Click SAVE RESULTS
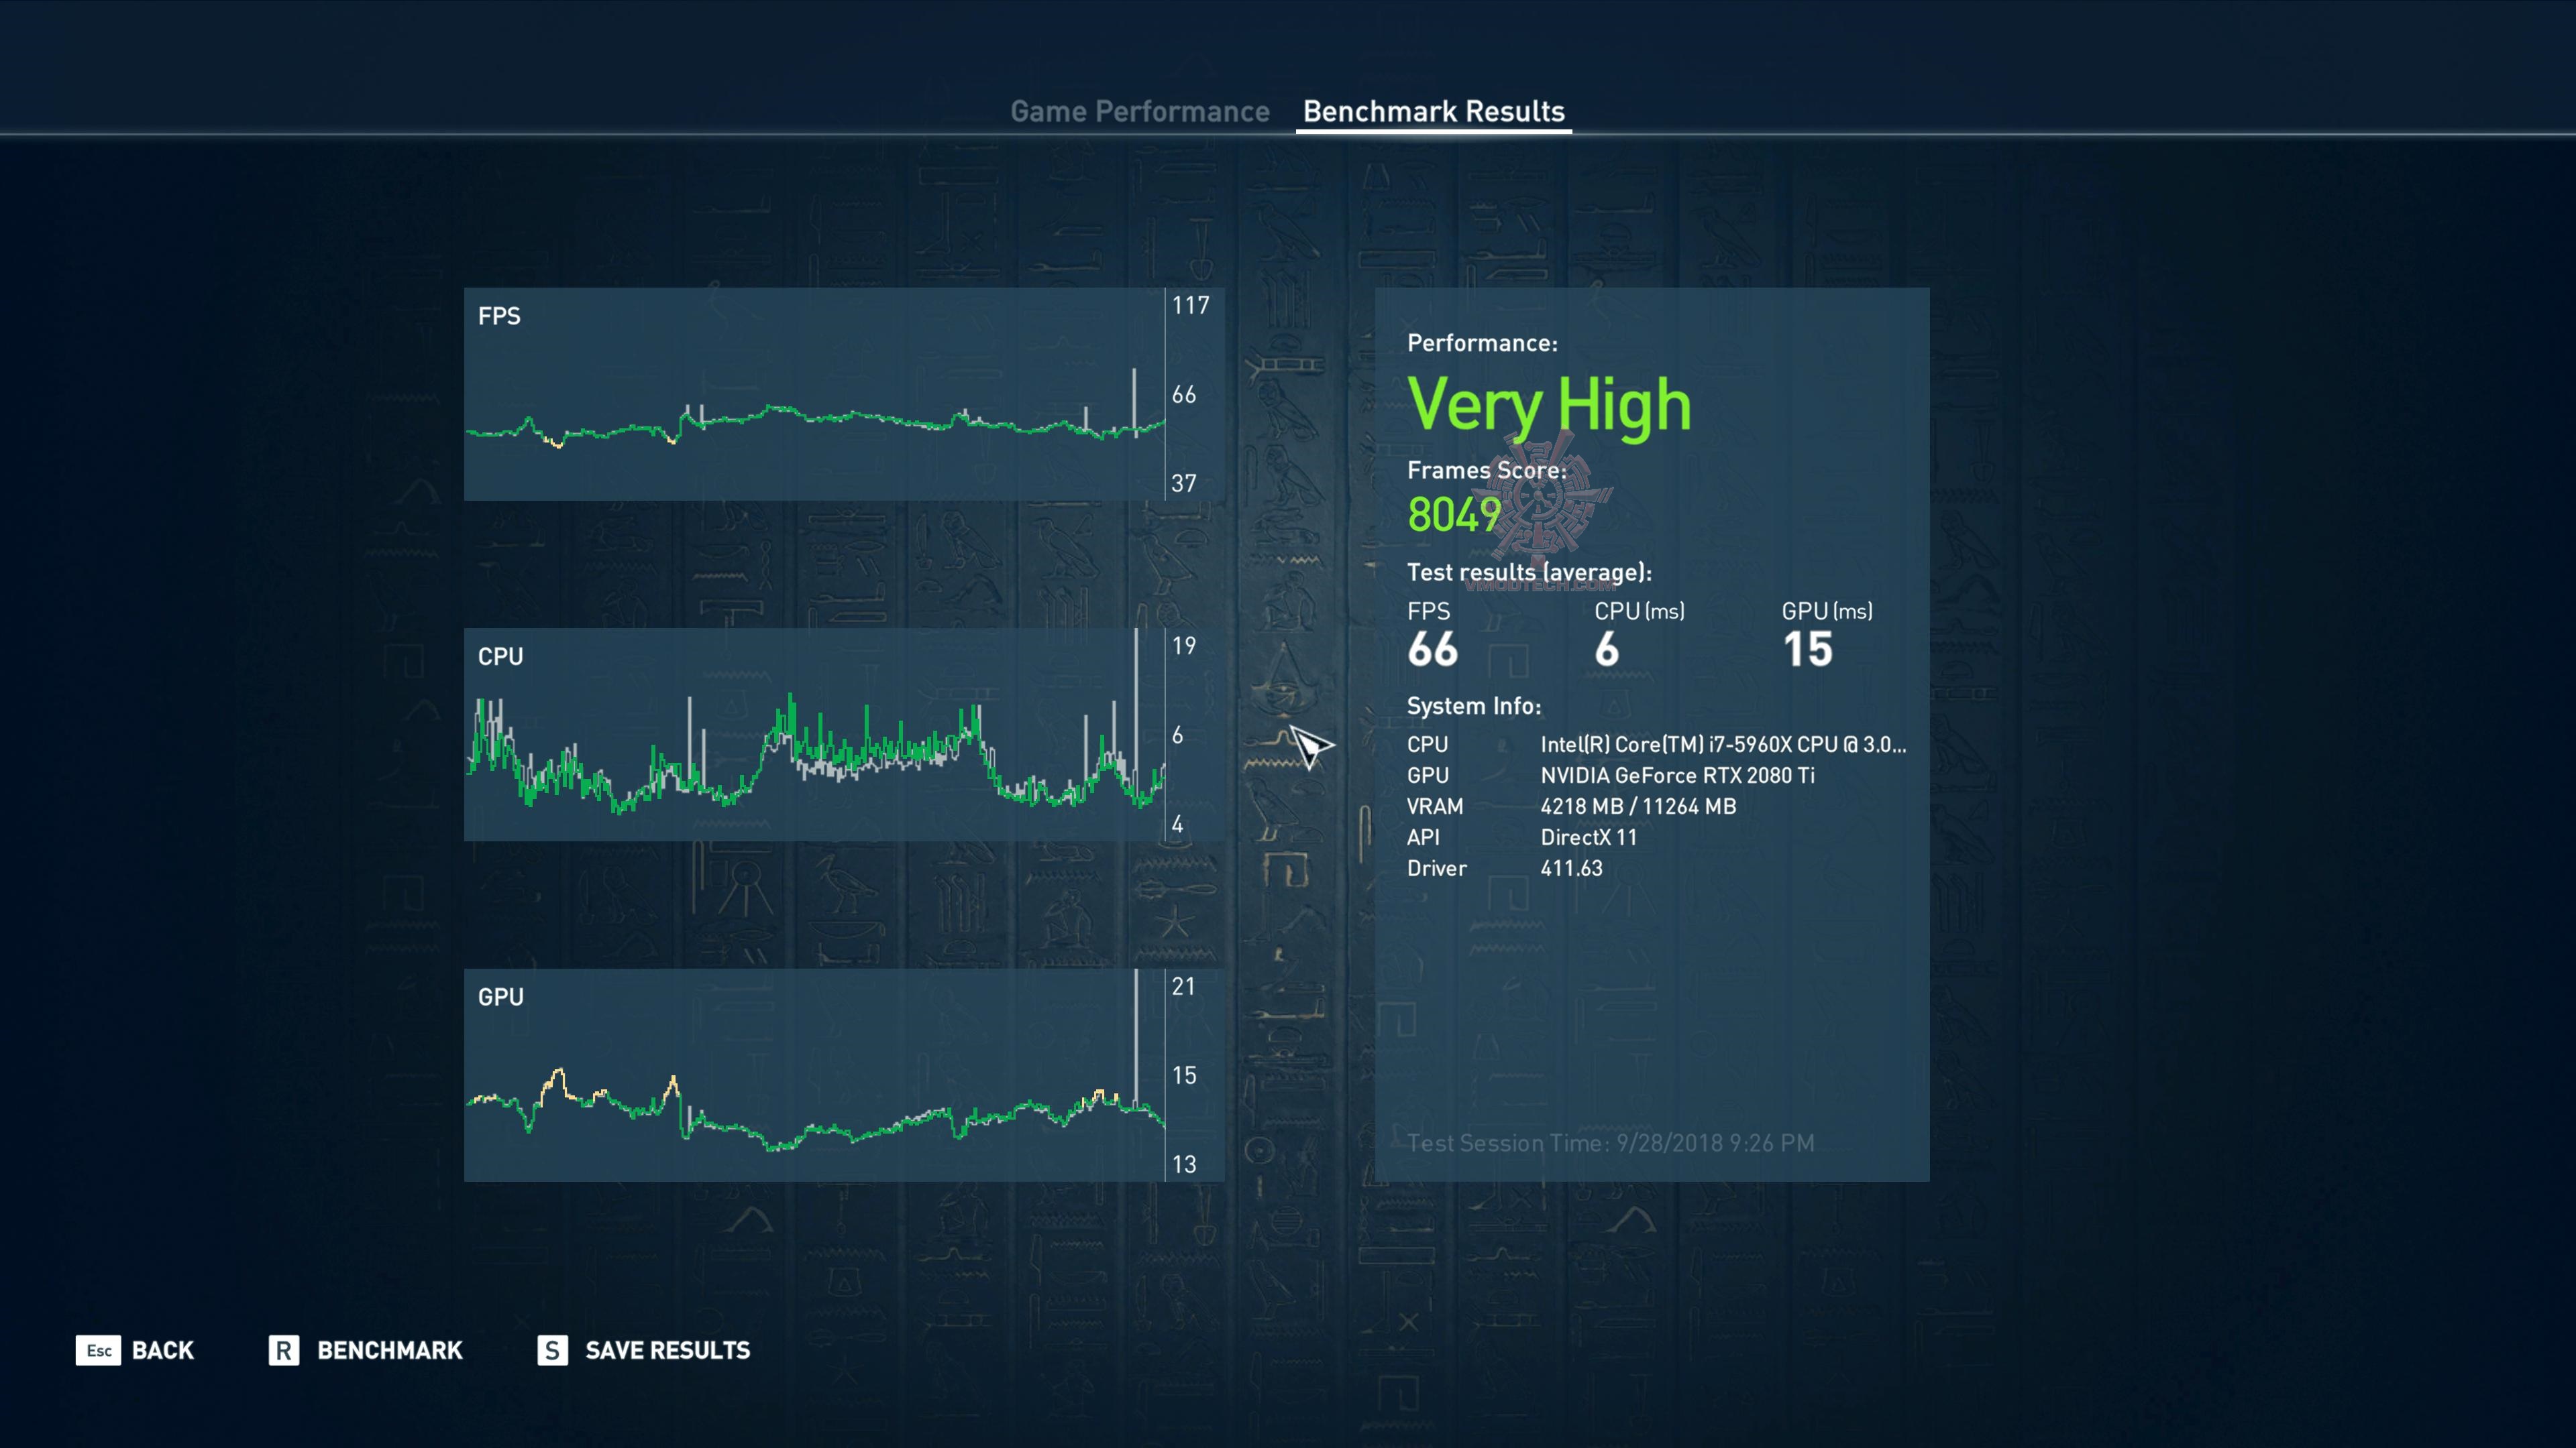 (667, 1350)
